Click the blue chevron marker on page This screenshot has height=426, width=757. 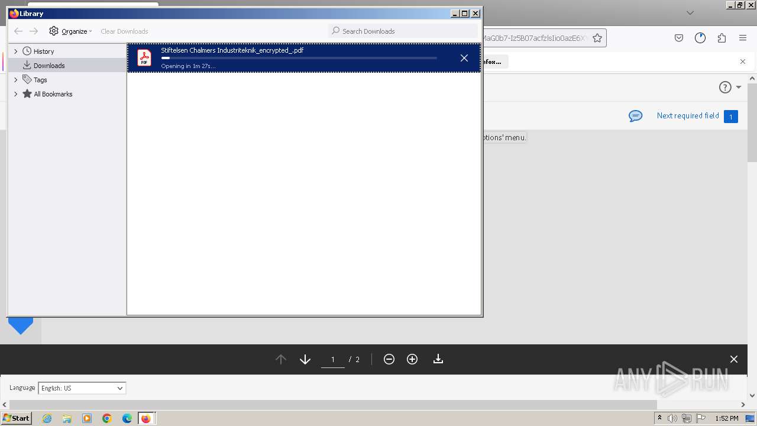tap(21, 325)
